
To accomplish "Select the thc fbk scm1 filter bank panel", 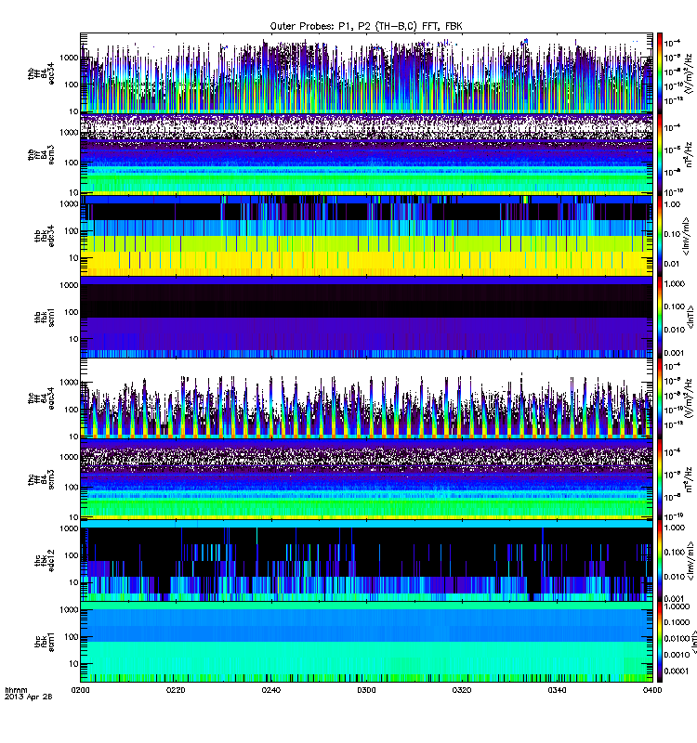I will 366,642.
